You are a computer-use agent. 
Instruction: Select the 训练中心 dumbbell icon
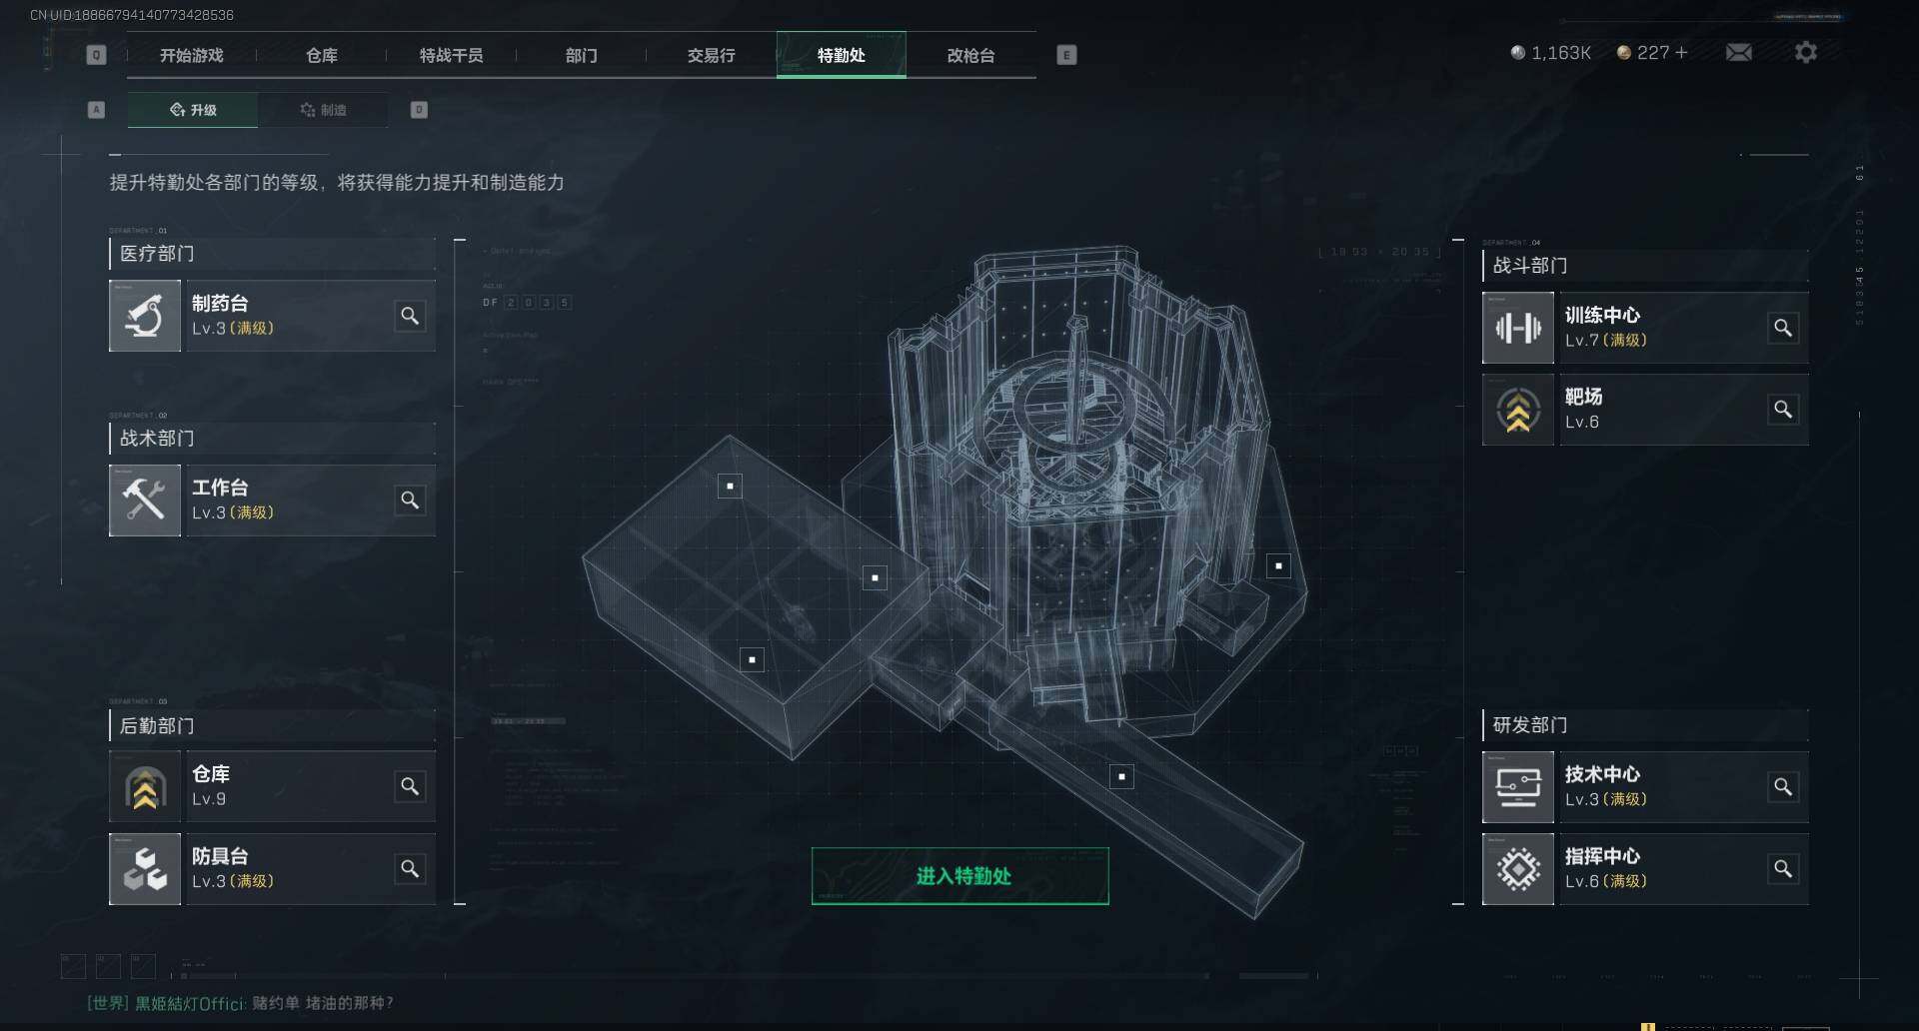(x=1518, y=328)
